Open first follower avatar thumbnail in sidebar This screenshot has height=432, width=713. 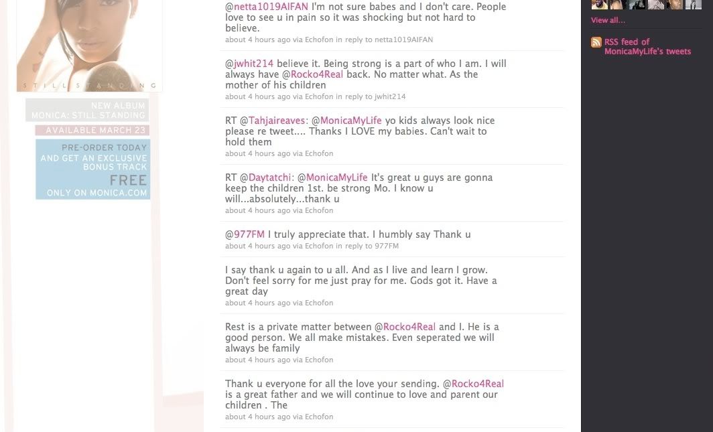(599, 4)
